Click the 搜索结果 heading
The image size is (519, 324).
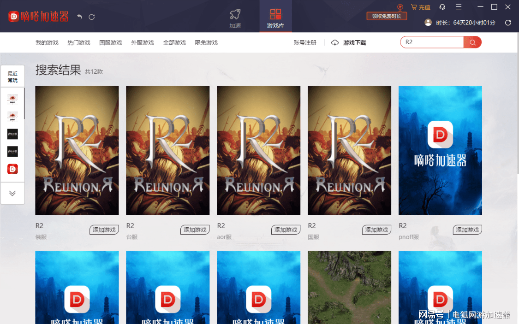click(x=58, y=70)
